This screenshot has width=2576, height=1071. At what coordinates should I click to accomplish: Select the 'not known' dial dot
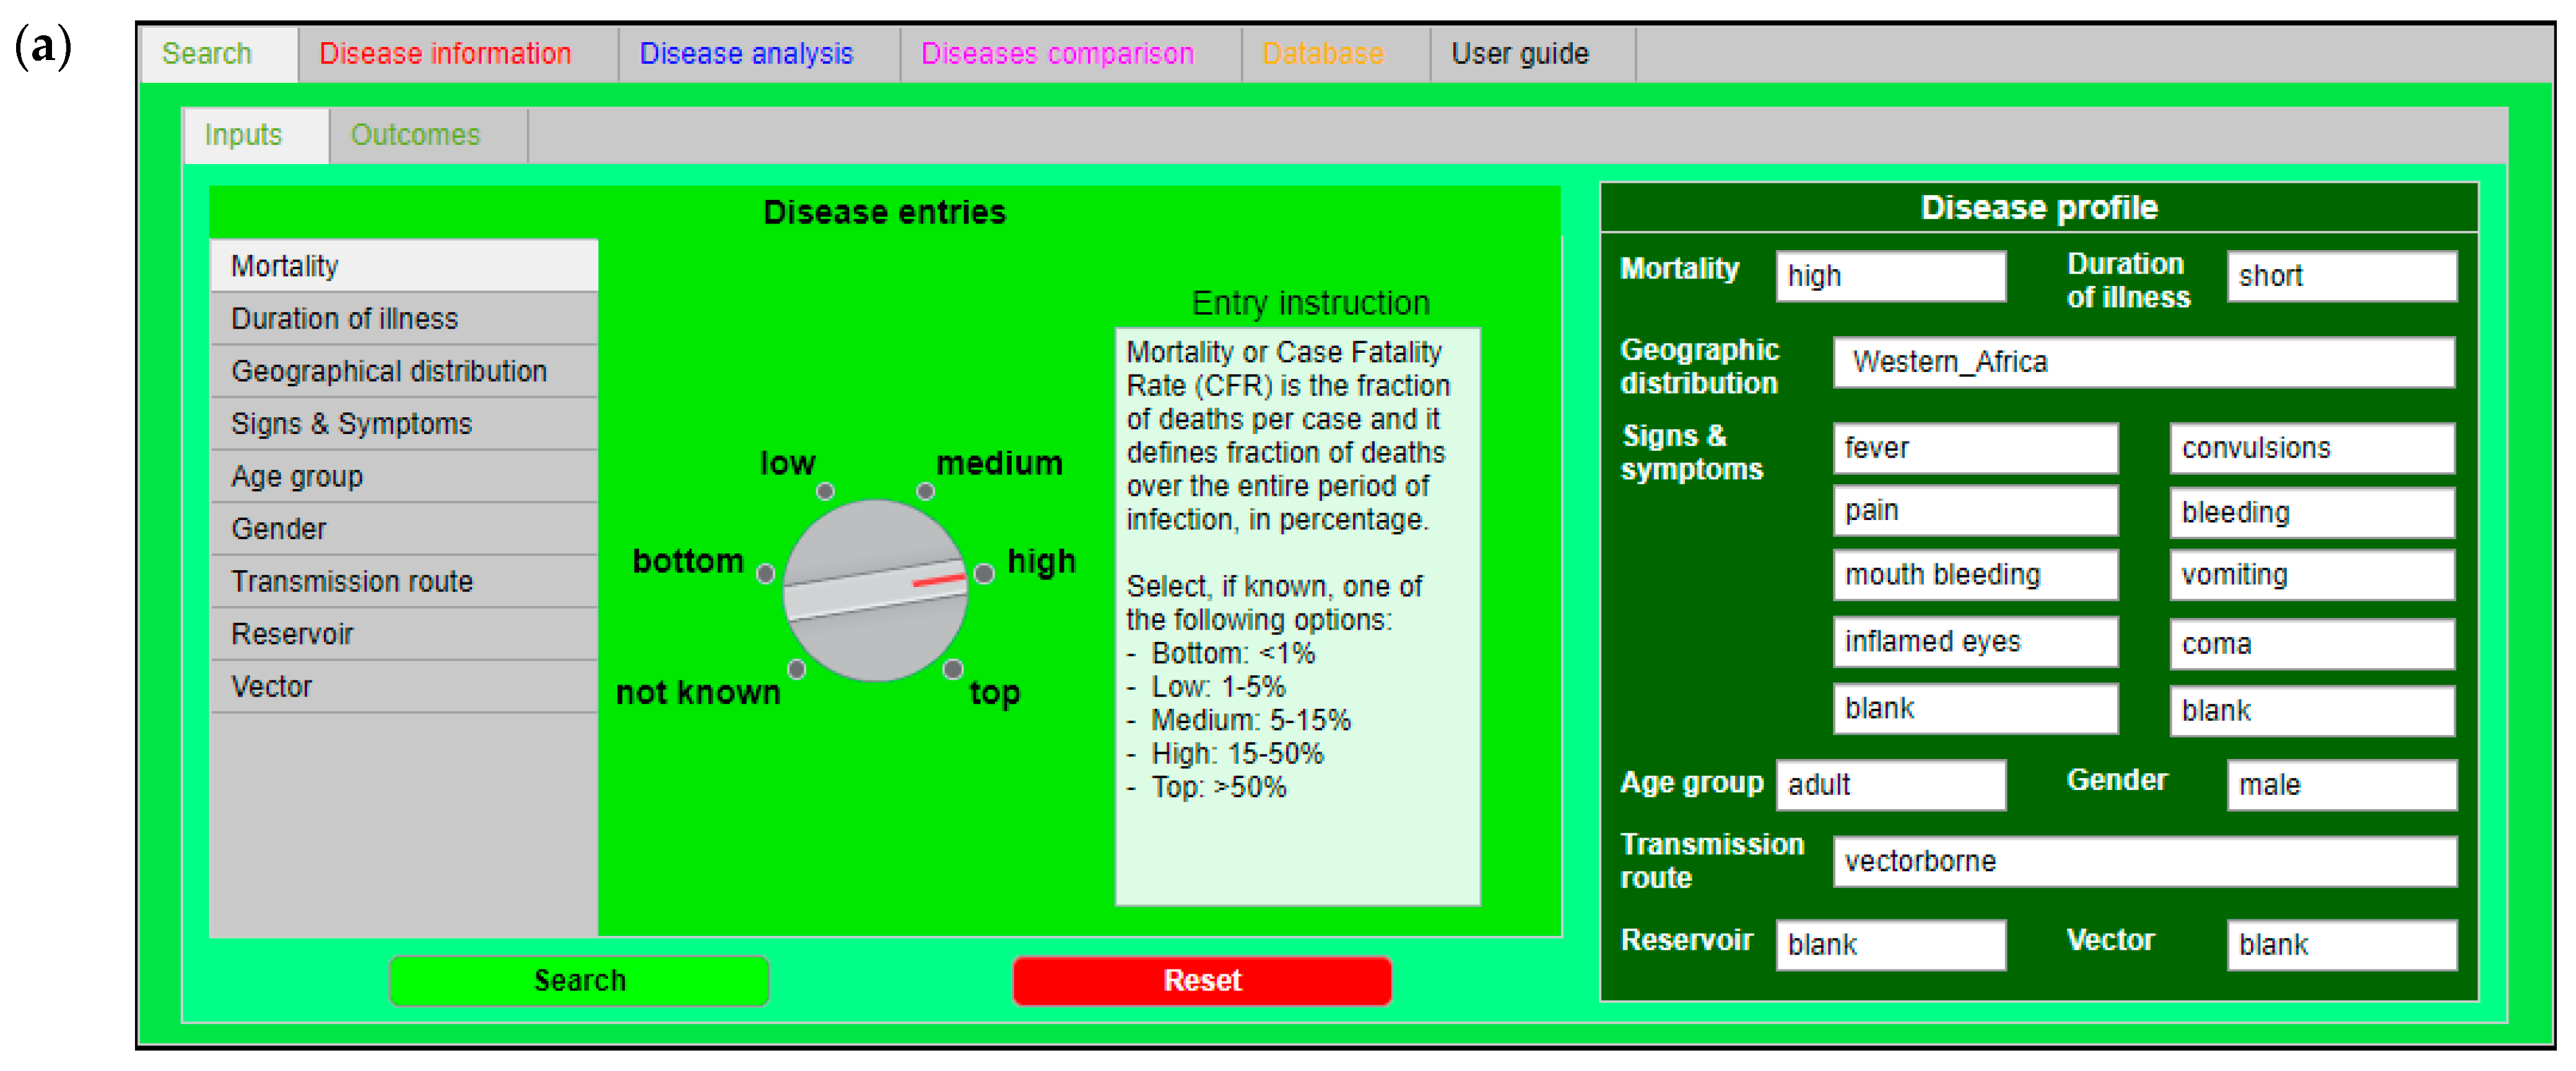(x=797, y=668)
